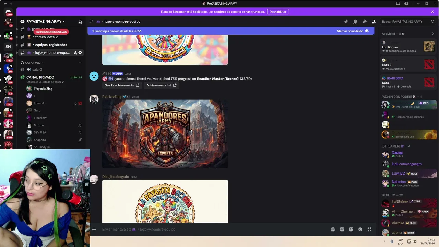The height and width of the screenshot is (247, 439).
Task: Open the Windows volume tray icon
Action: point(414,242)
